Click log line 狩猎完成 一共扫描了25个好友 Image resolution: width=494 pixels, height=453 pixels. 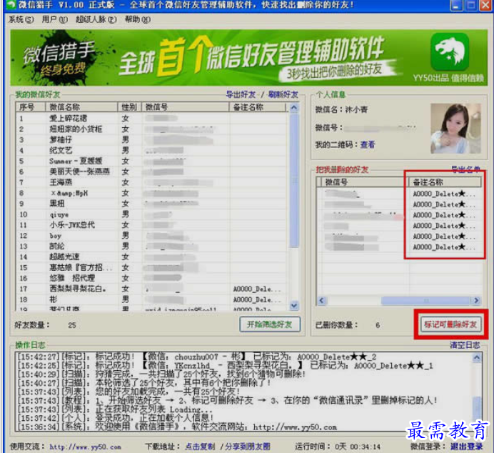161,374
